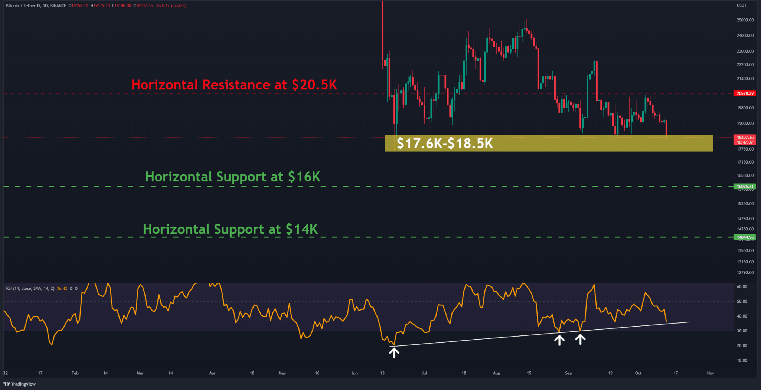The height and width of the screenshot is (390, 761).
Task: Click the change value -848.17 (-4.43%)
Action: [x=171, y=6]
